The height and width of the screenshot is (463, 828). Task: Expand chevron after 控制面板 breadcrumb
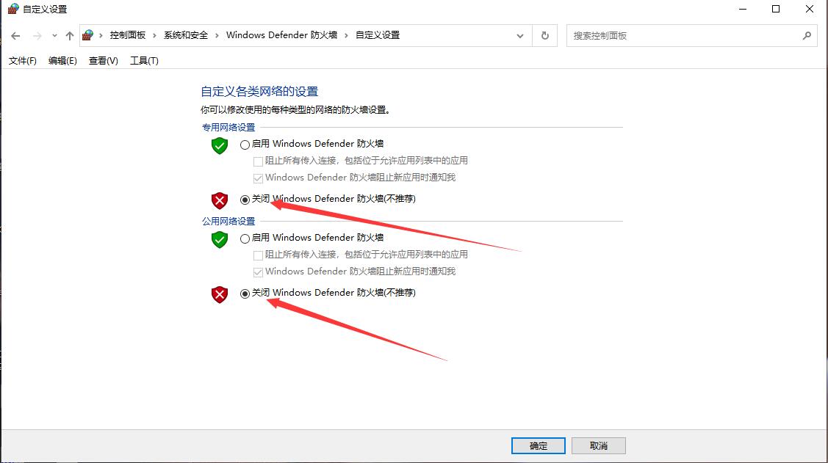tap(155, 35)
